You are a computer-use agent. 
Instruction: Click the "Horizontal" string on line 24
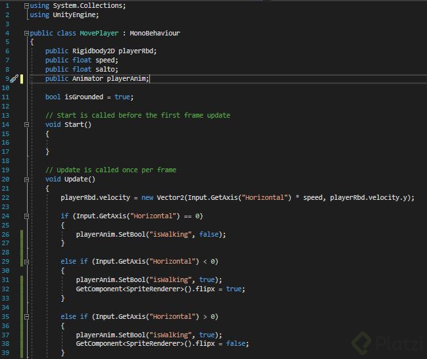pyautogui.click(x=153, y=216)
